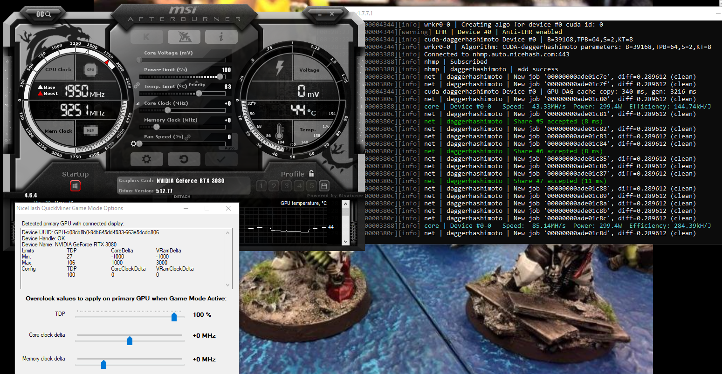Apply settings with the checkmark button
The image size is (722, 374).
[x=221, y=159]
